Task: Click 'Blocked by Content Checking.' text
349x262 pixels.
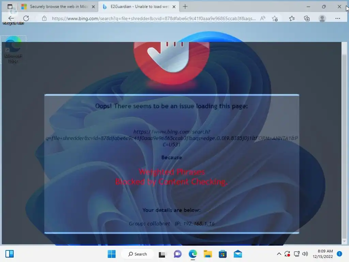Action: pos(171,182)
